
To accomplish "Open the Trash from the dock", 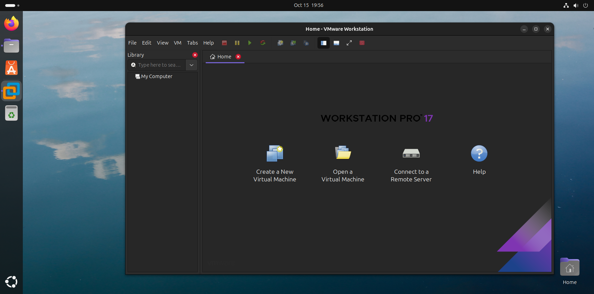I will 11,113.
